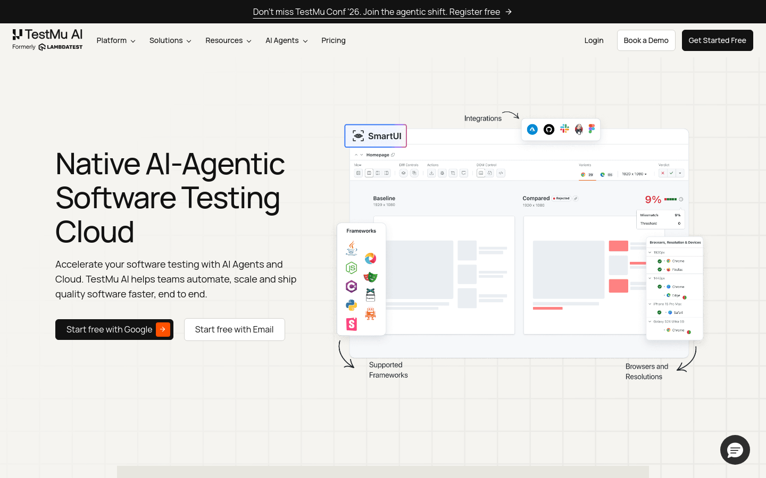This screenshot has height=478, width=766.
Task: Switch to the Chrome variant tab
Action: click(587, 175)
